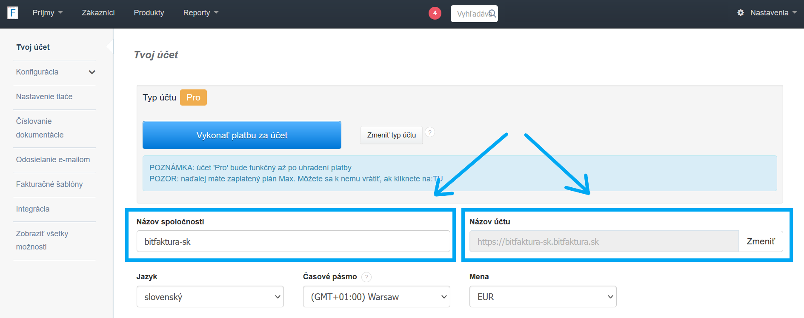This screenshot has width=804, height=318.
Task: Click the help icon next to Zmeniť typ účtu
Action: click(430, 132)
